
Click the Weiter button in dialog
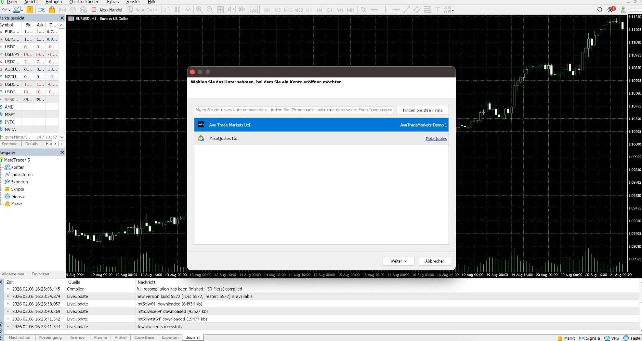click(398, 261)
